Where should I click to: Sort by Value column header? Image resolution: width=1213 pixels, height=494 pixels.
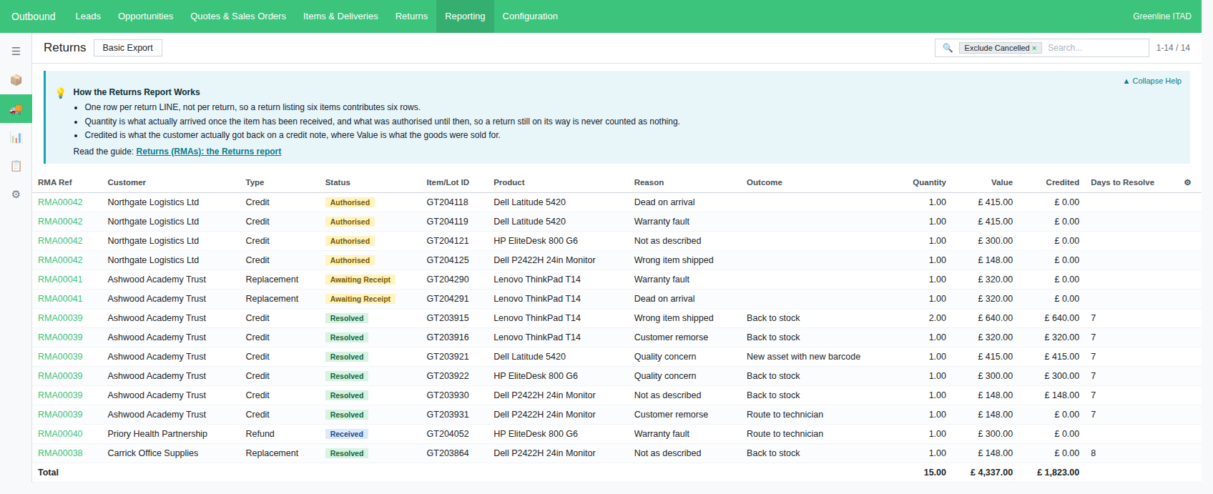click(1002, 182)
